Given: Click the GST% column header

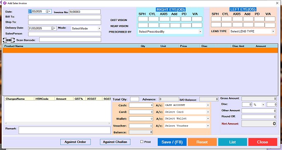Looking at the screenshot, I should (x=78, y=99).
